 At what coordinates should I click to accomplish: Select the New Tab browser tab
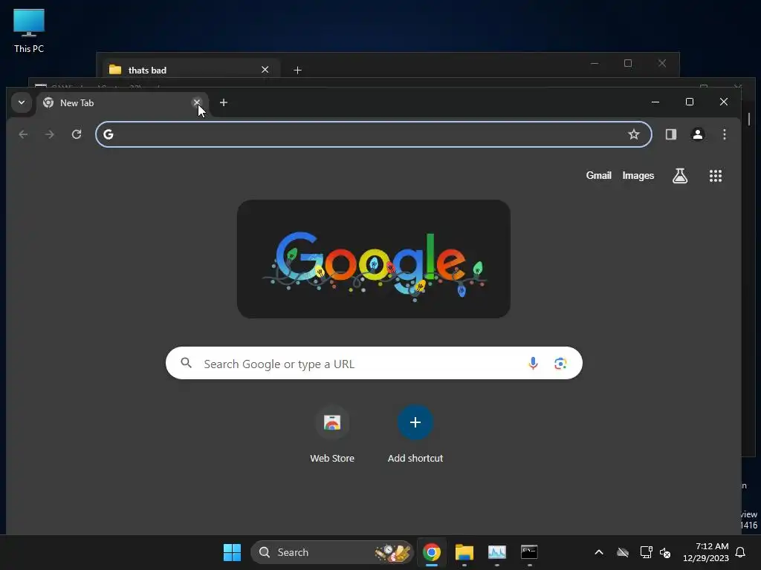(x=123, y=102)
